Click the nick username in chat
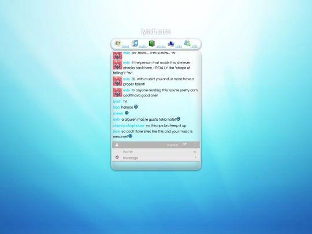This screenshot has width=312, height=234. pos(116,132)
